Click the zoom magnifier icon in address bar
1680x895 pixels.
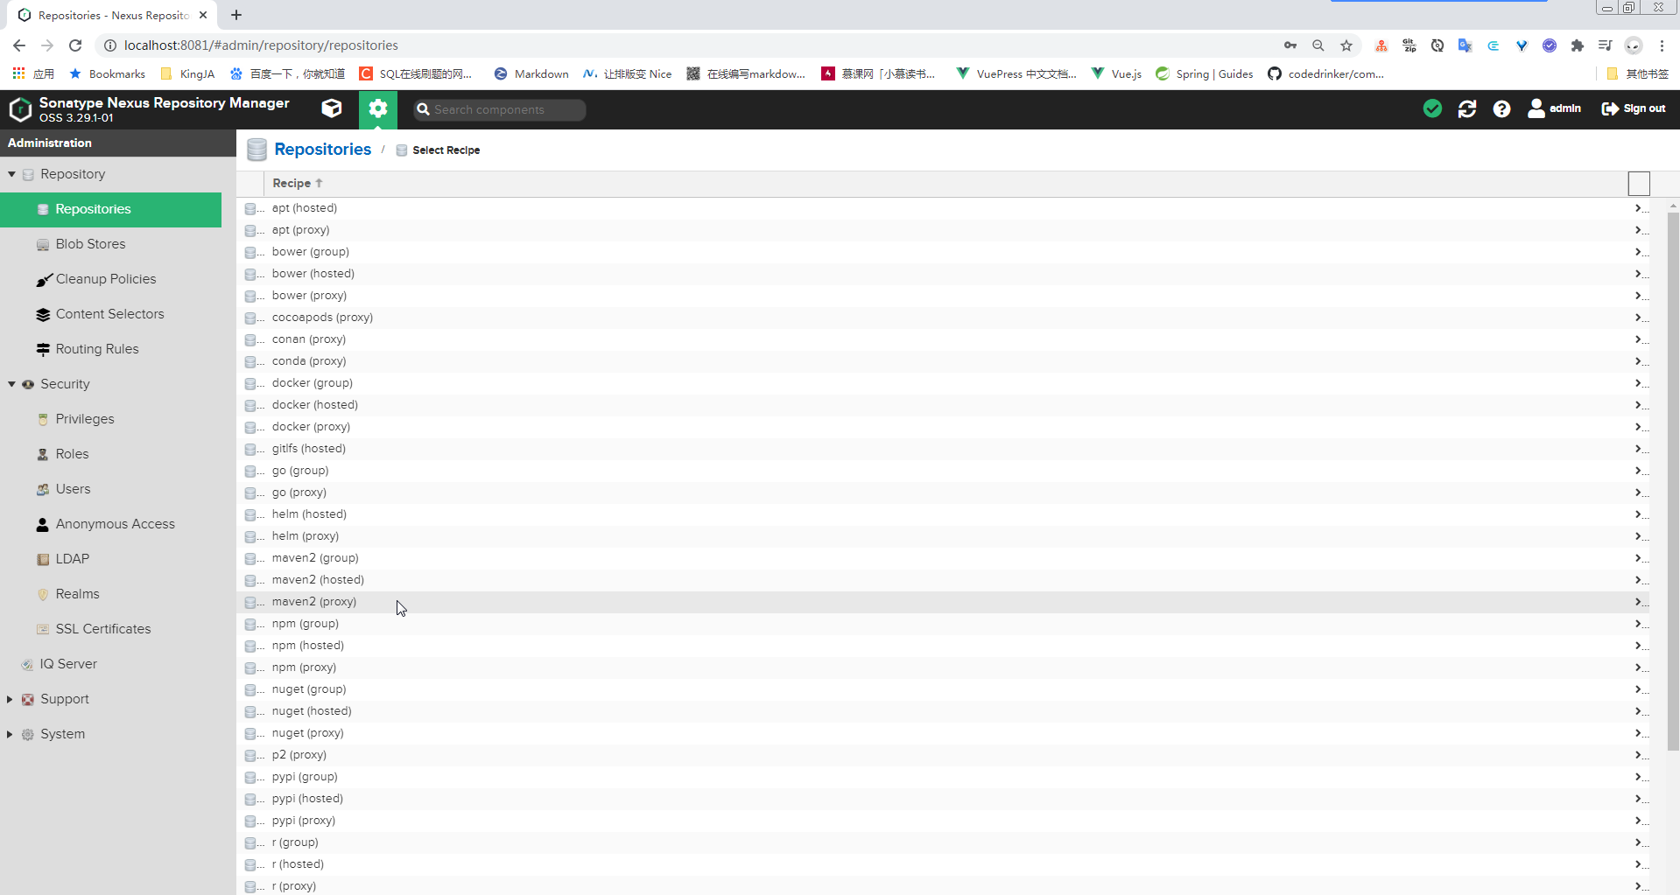(1318, 45)
